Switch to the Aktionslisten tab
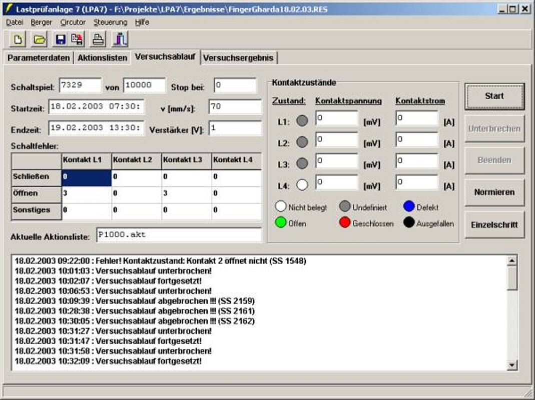 click(103, 58)
